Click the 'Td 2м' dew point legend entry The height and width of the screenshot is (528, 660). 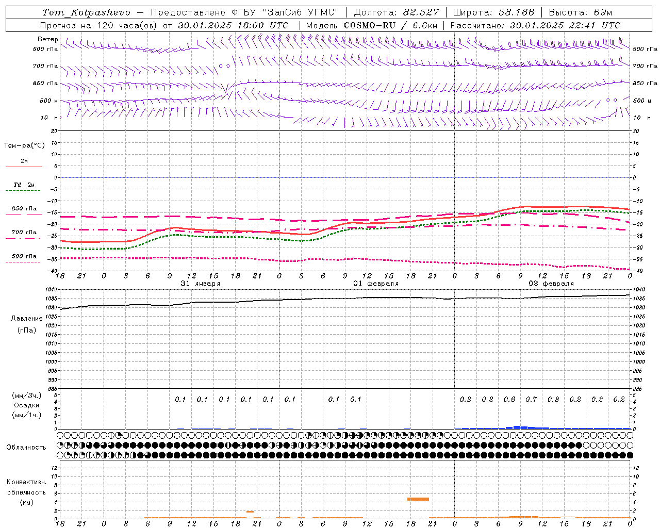24,185
